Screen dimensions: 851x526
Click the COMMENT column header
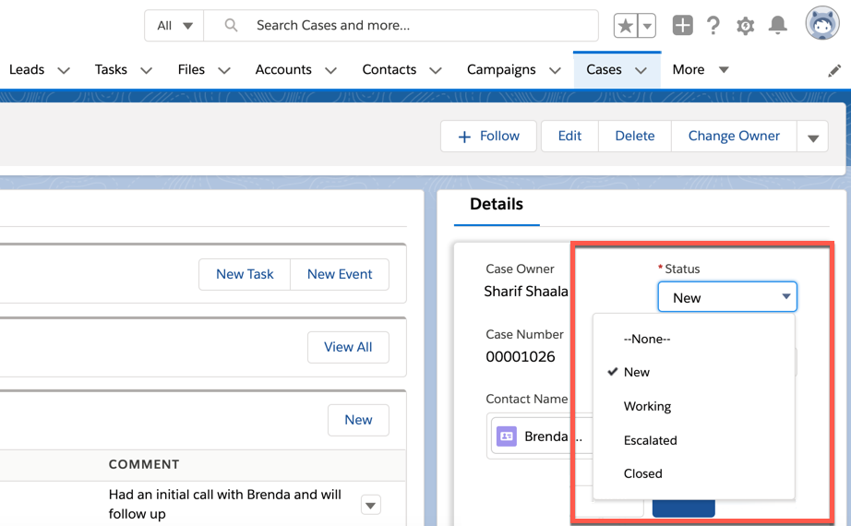tap(144, 465)
